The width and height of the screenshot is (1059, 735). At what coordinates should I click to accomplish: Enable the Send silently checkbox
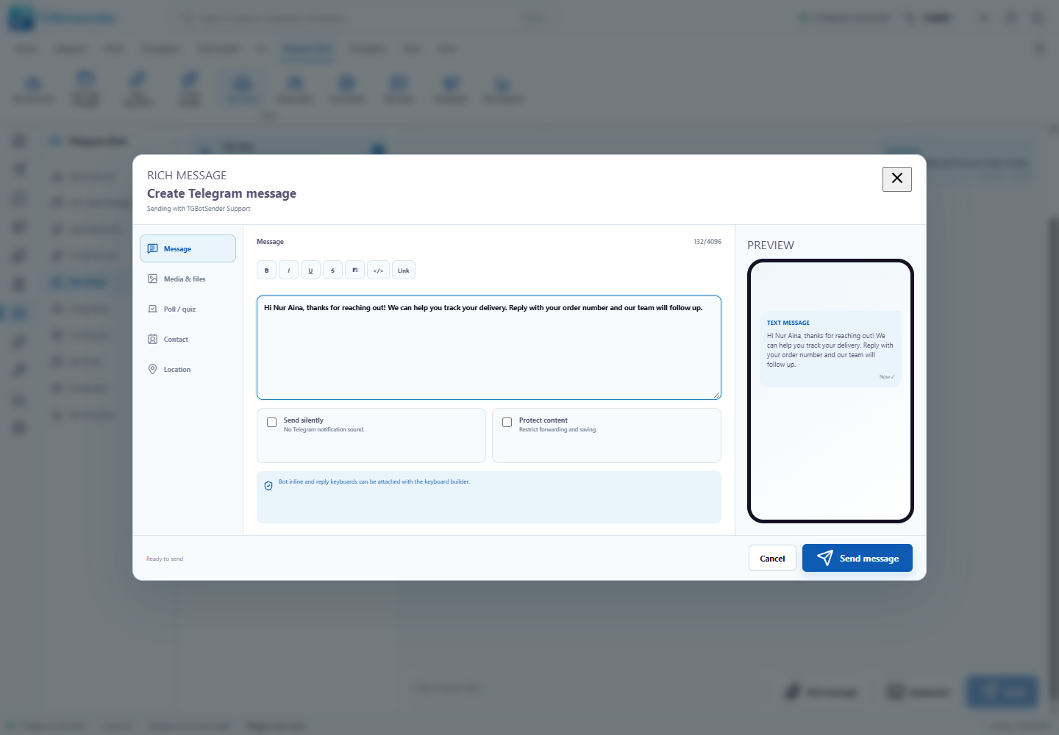(x=272, y=422)
